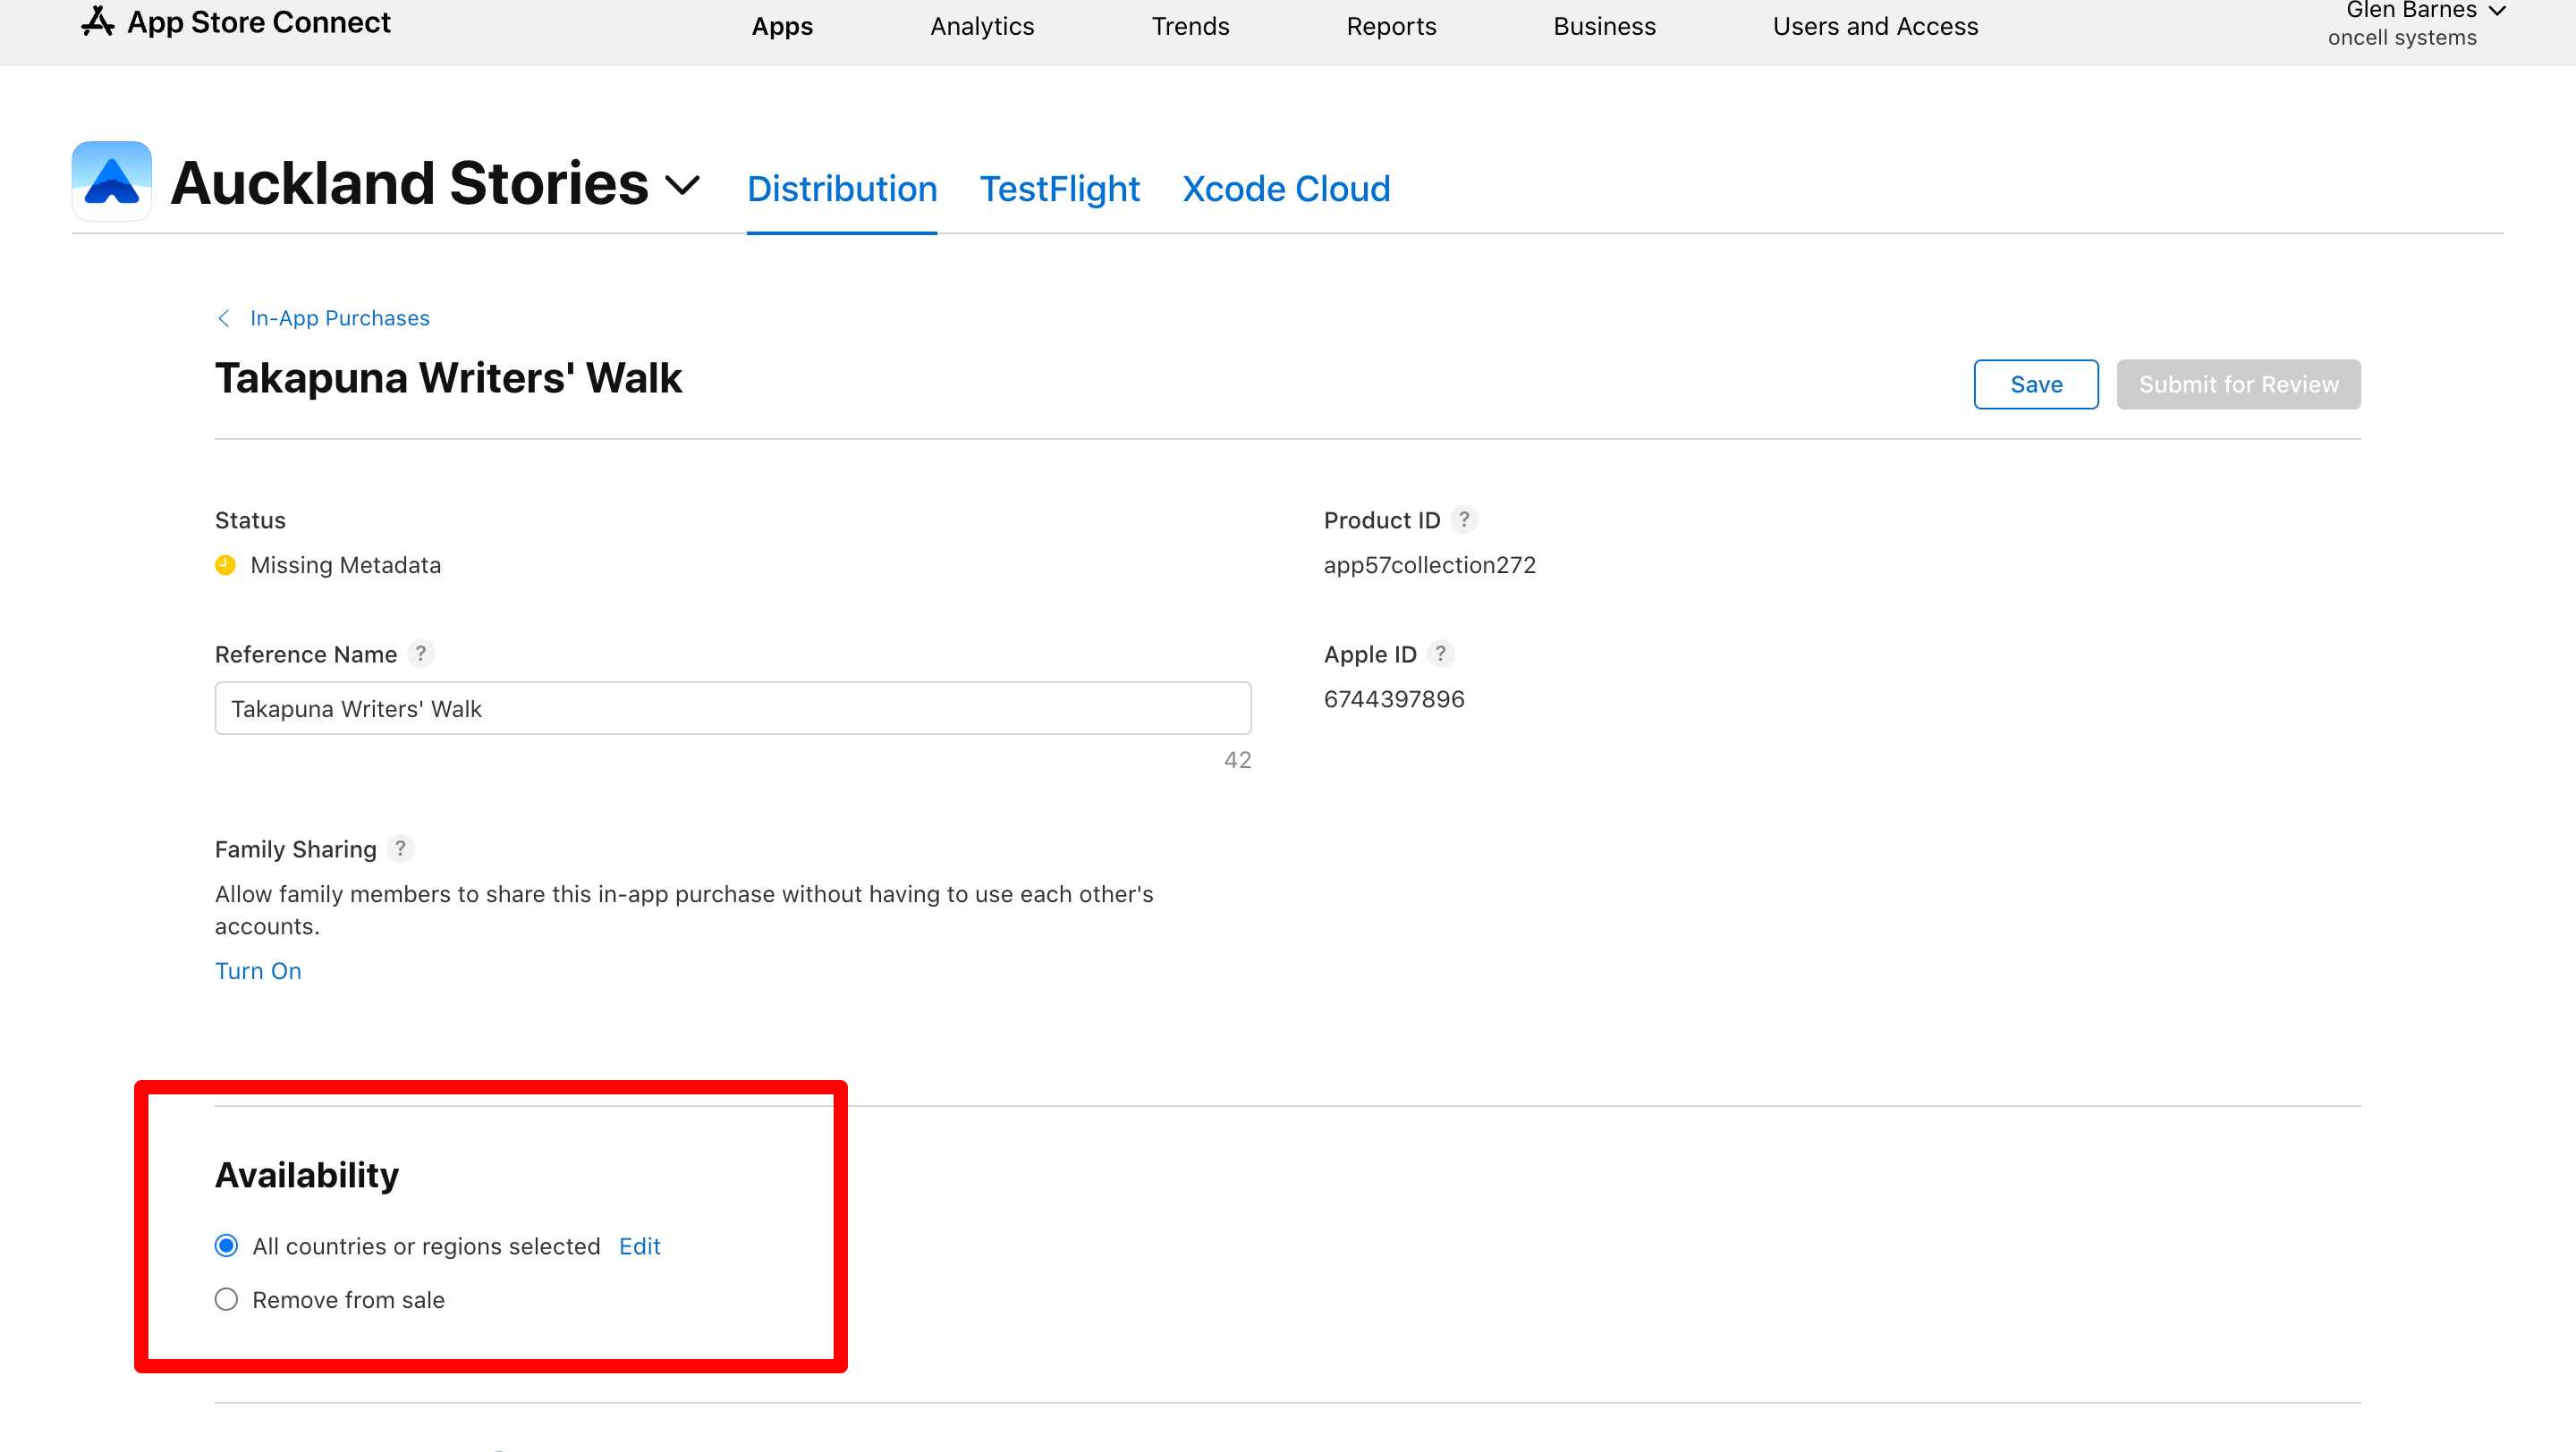The width and height of the screenshot is (2576, 1452).
Task: Turn On Family Sharing
Action: (x=258, y=970)
